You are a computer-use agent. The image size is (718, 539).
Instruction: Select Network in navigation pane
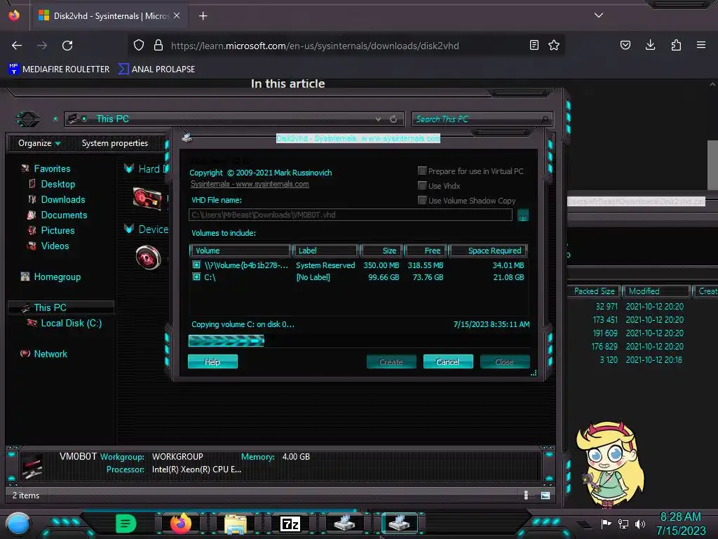click(x=50, y=354)
